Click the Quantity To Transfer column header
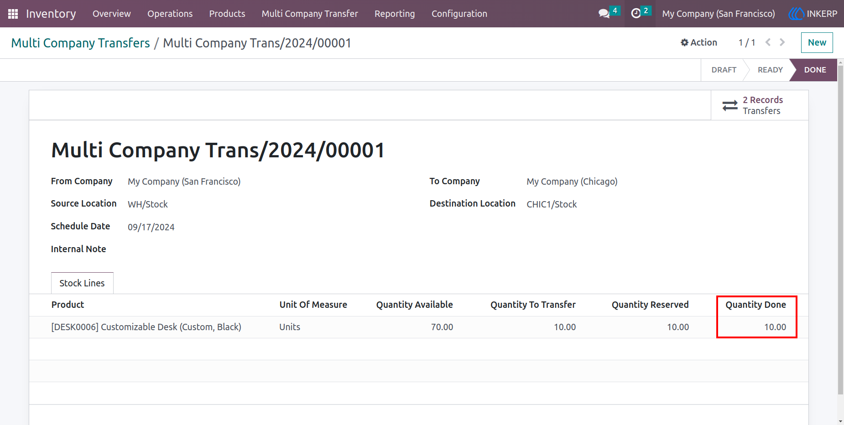Viewport: 844px width, 425px height. tap(533, 305)
